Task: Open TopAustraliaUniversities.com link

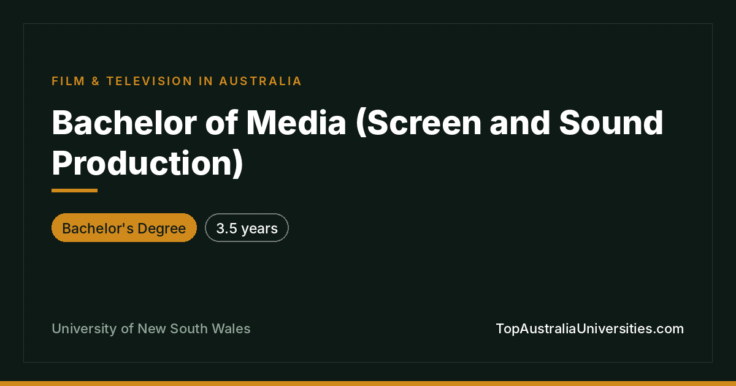Action: (x=589, y=328)
